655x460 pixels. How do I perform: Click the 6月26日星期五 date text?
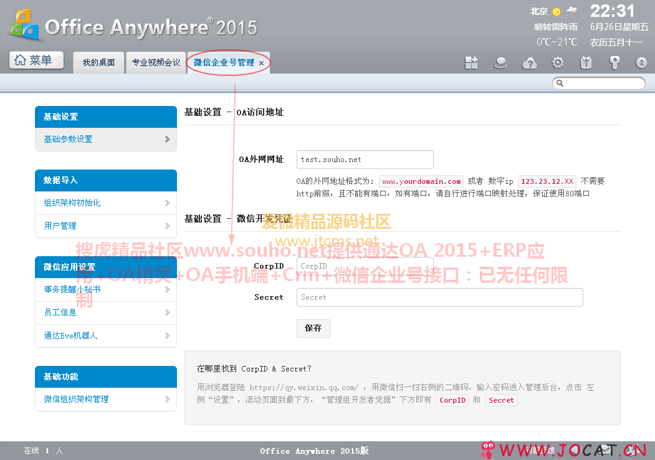click(x=619, y=27)
